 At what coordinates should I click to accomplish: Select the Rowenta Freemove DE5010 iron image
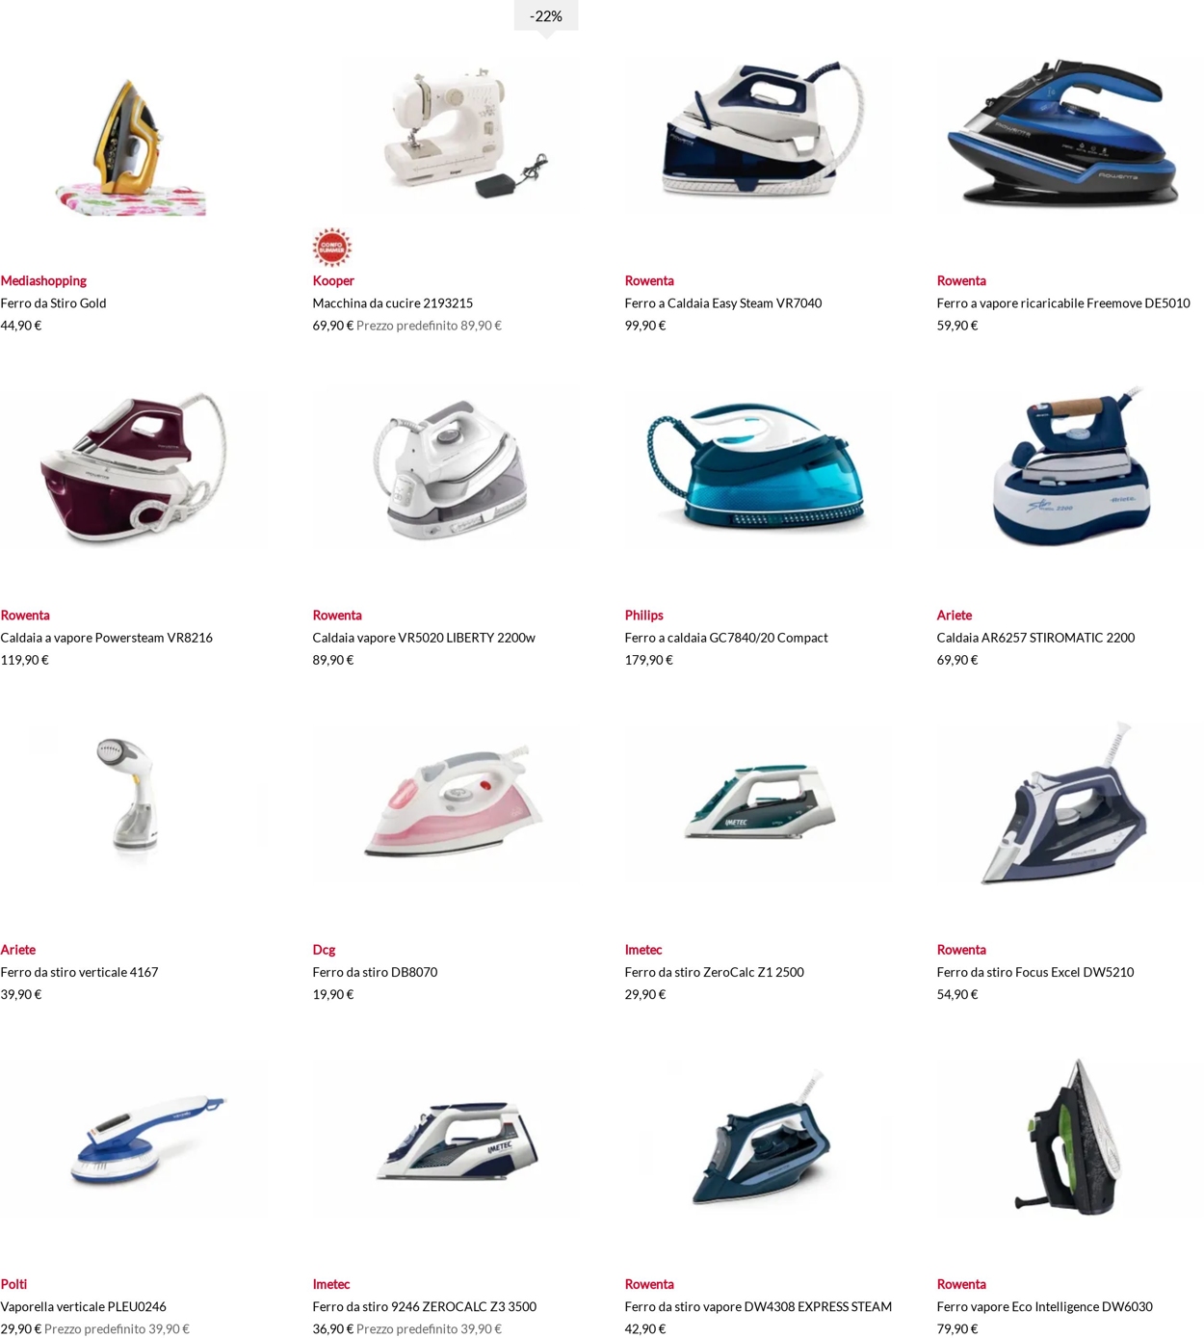point(1069,131)
